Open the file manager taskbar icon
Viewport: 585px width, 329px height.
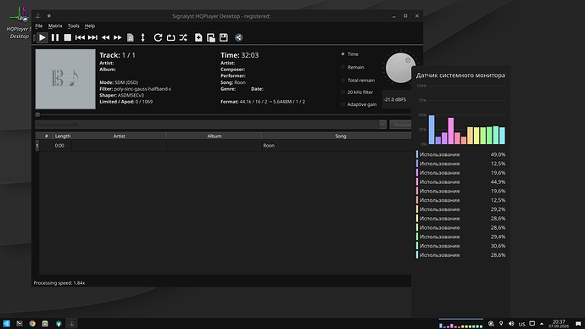[x=45, y=323]
